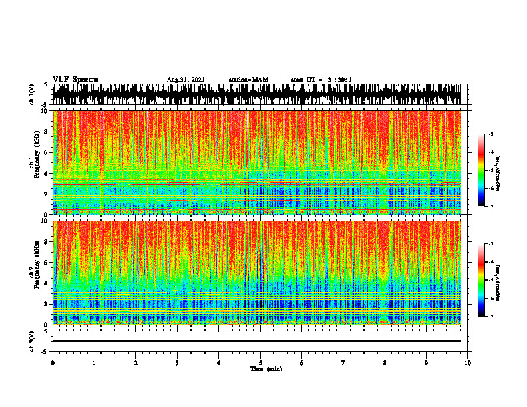Click the "2" kHz tick on ch.2 spectrogram
This screenshot has width=527, height=407.
(46, 304)
